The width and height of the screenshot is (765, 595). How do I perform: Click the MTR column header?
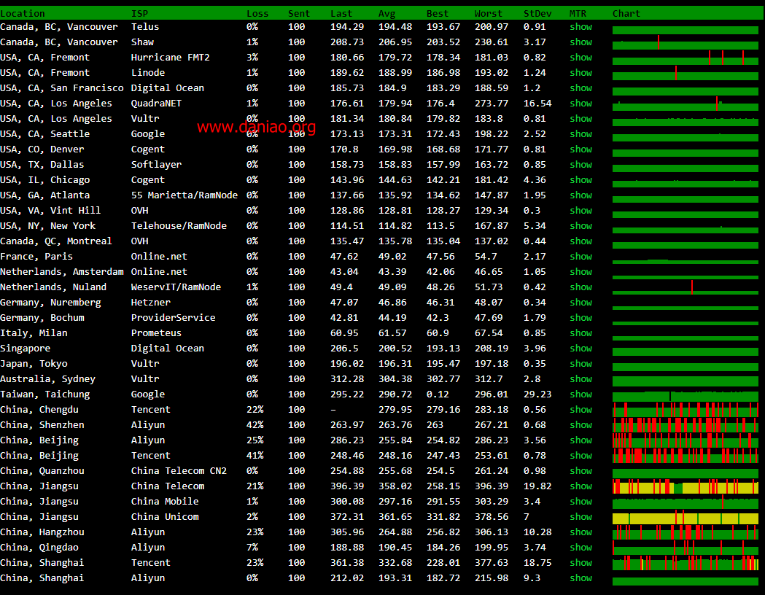578,14
